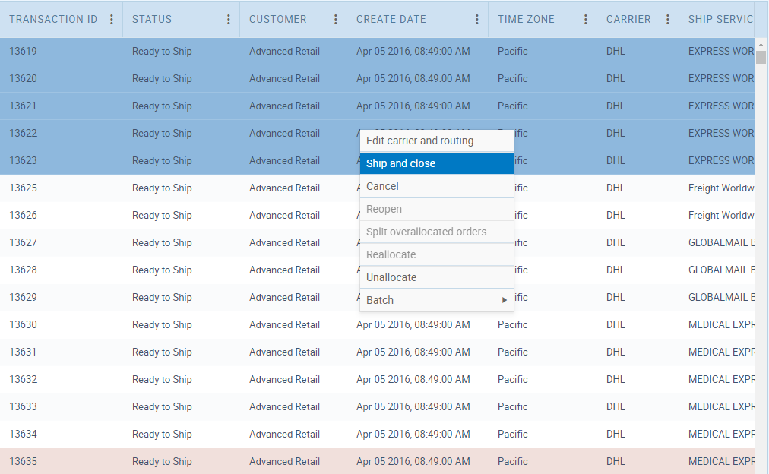Open Status column three-dot menu

(229, 20)
